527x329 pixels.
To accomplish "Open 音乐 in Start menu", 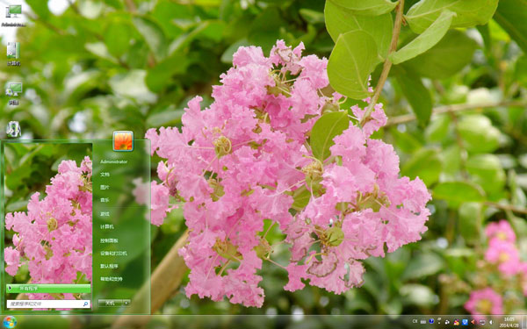I will click(105, 200).
